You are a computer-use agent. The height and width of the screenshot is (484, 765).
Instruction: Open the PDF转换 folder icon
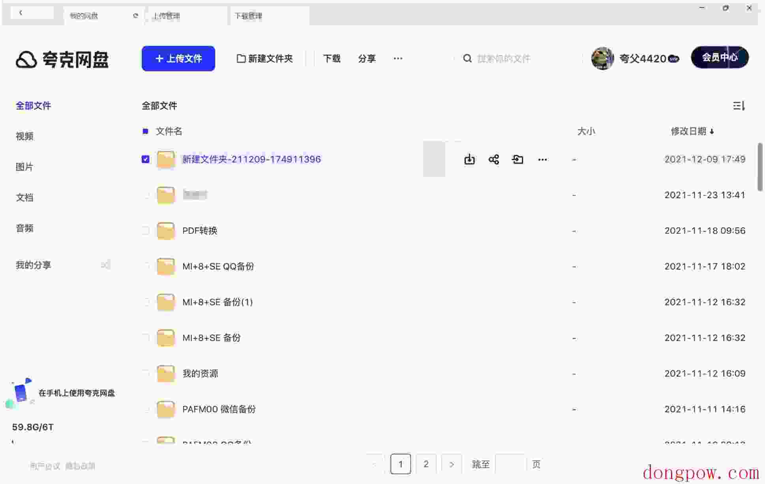(x=165, y=231)
